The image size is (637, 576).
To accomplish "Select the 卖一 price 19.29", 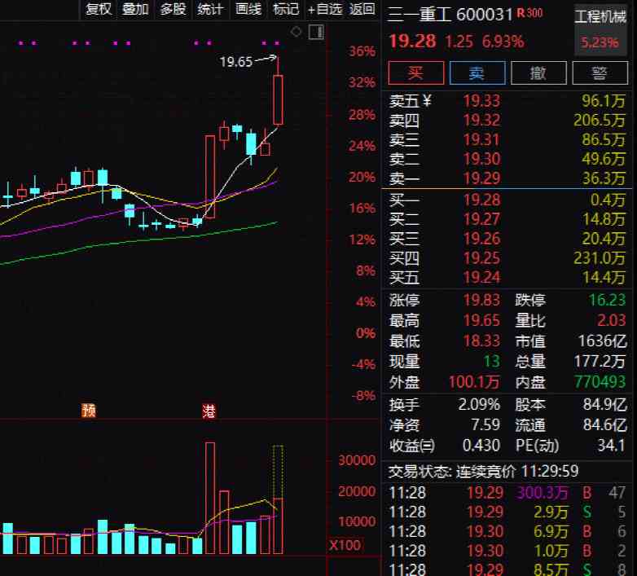I will coord(481,178).
